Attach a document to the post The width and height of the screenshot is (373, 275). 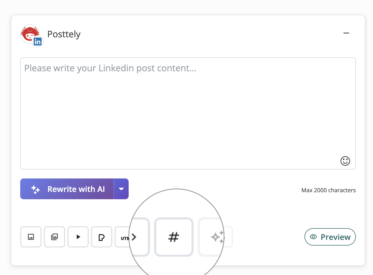point(102,237)
